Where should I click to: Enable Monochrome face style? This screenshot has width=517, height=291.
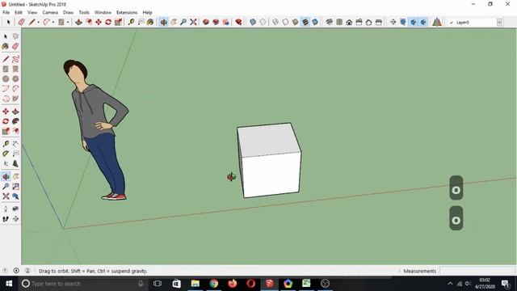click(x=315, y=22)
